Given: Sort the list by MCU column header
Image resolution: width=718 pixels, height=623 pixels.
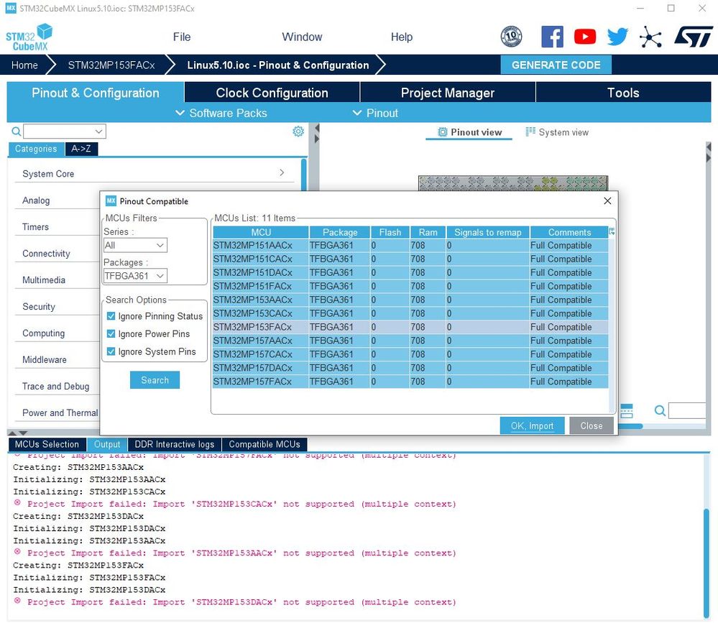Looking at the screenshot, I should 261,232.
